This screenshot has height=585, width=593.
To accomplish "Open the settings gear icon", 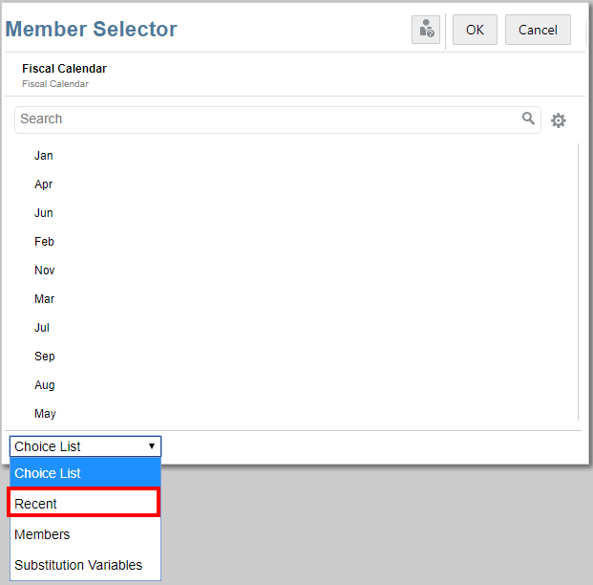I will coord(559,120).
